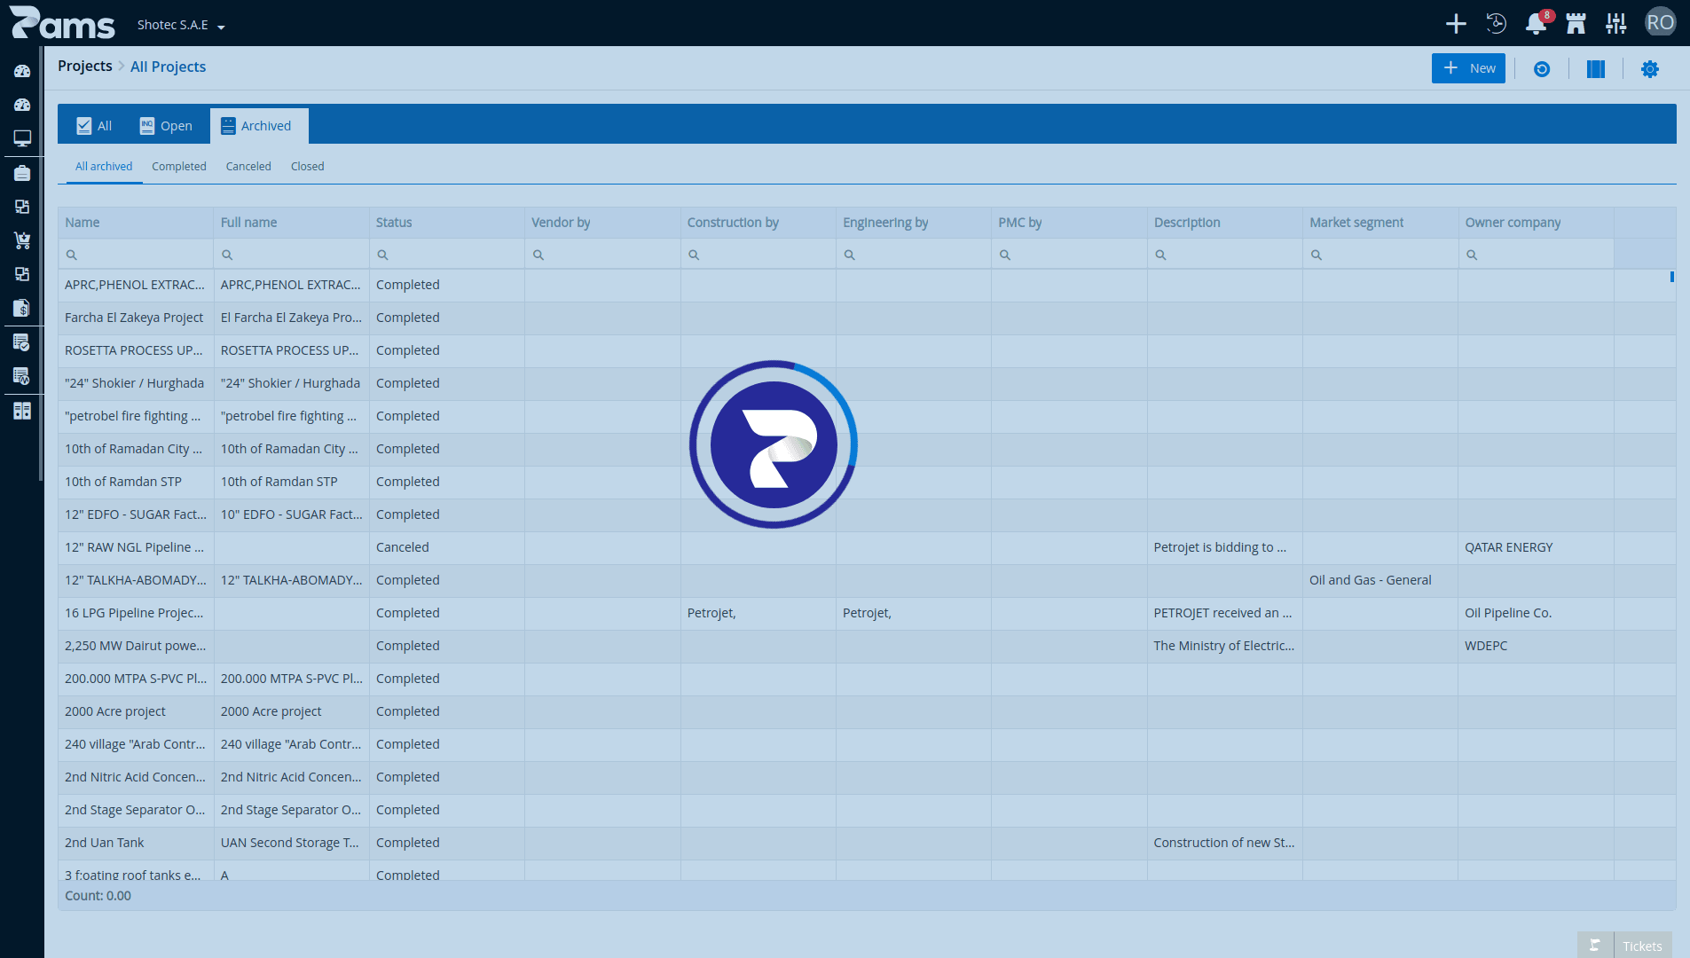The image size is (1690, 958).
Task: Open the sidebar icon above the cart
Action: pos(22,207)
